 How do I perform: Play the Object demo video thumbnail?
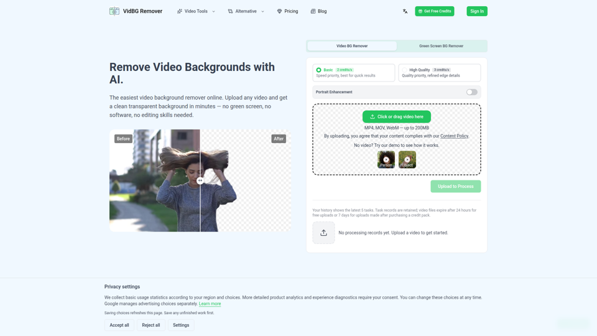(407, 160)
